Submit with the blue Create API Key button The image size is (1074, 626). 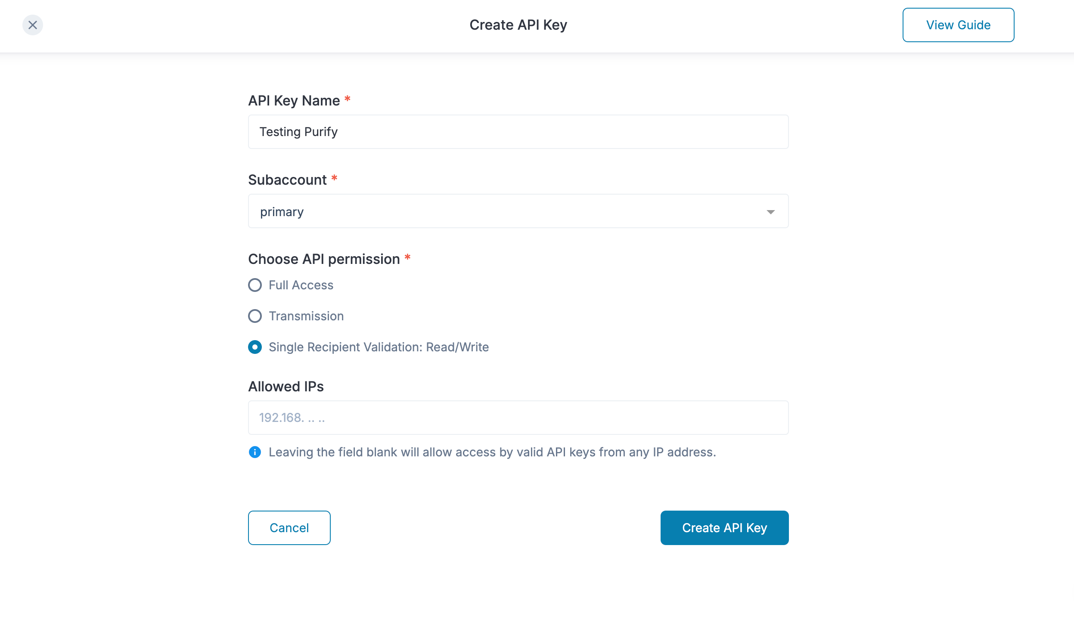click(724, 528)
